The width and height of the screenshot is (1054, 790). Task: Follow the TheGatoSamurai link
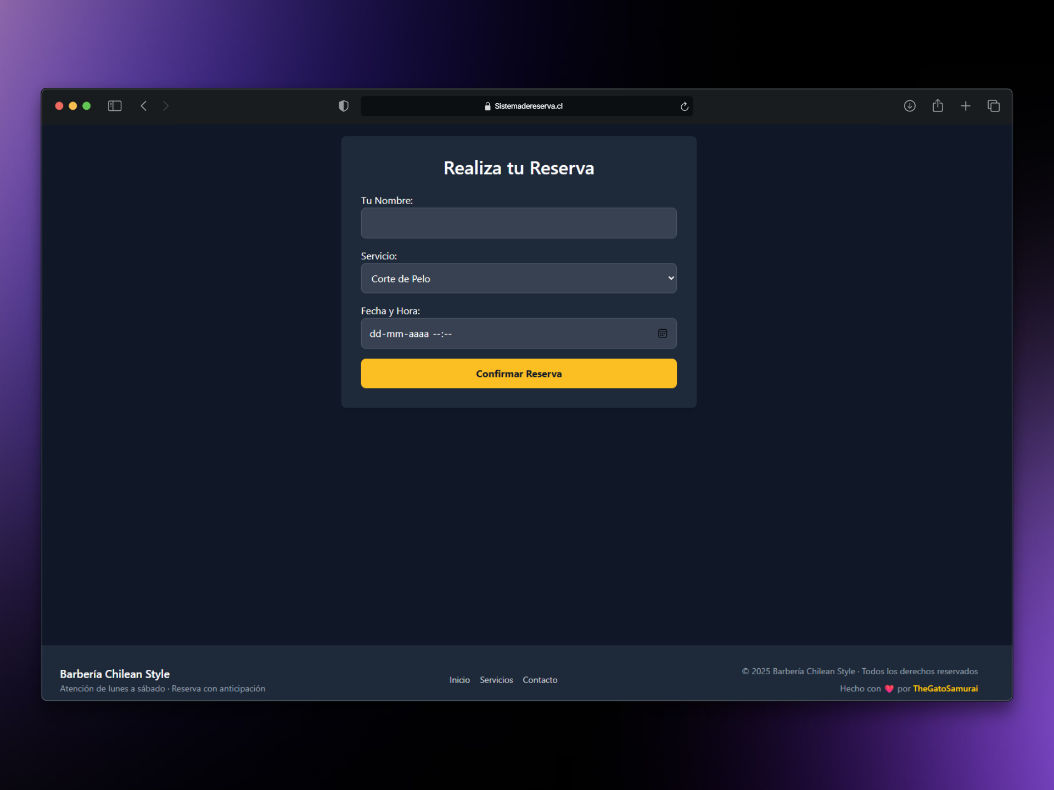click(x=945, y=689)
